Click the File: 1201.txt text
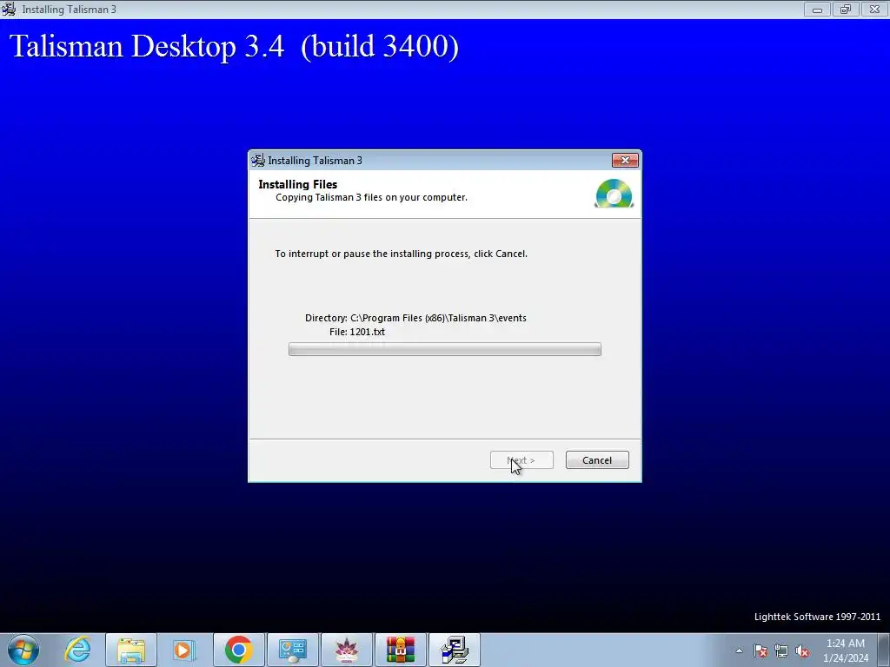Viewport: 890px width, 667px height. 357,332
